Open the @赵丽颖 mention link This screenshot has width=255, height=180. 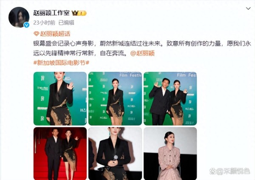pyautogui.click(x=142, y=53)
